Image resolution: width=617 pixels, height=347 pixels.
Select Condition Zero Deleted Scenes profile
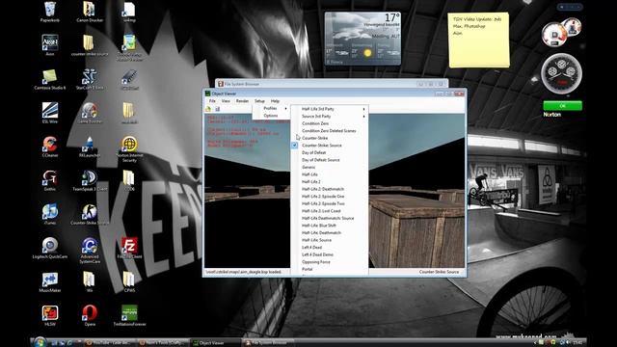click(330, 131)
